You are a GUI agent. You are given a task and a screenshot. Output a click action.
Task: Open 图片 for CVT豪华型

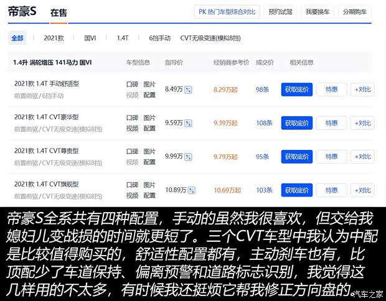[x=149, y=118]
